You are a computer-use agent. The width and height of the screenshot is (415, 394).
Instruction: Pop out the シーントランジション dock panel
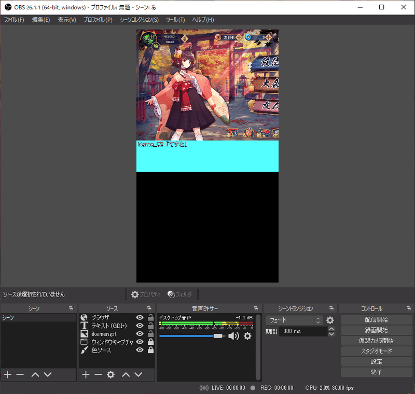coord(331,308)
